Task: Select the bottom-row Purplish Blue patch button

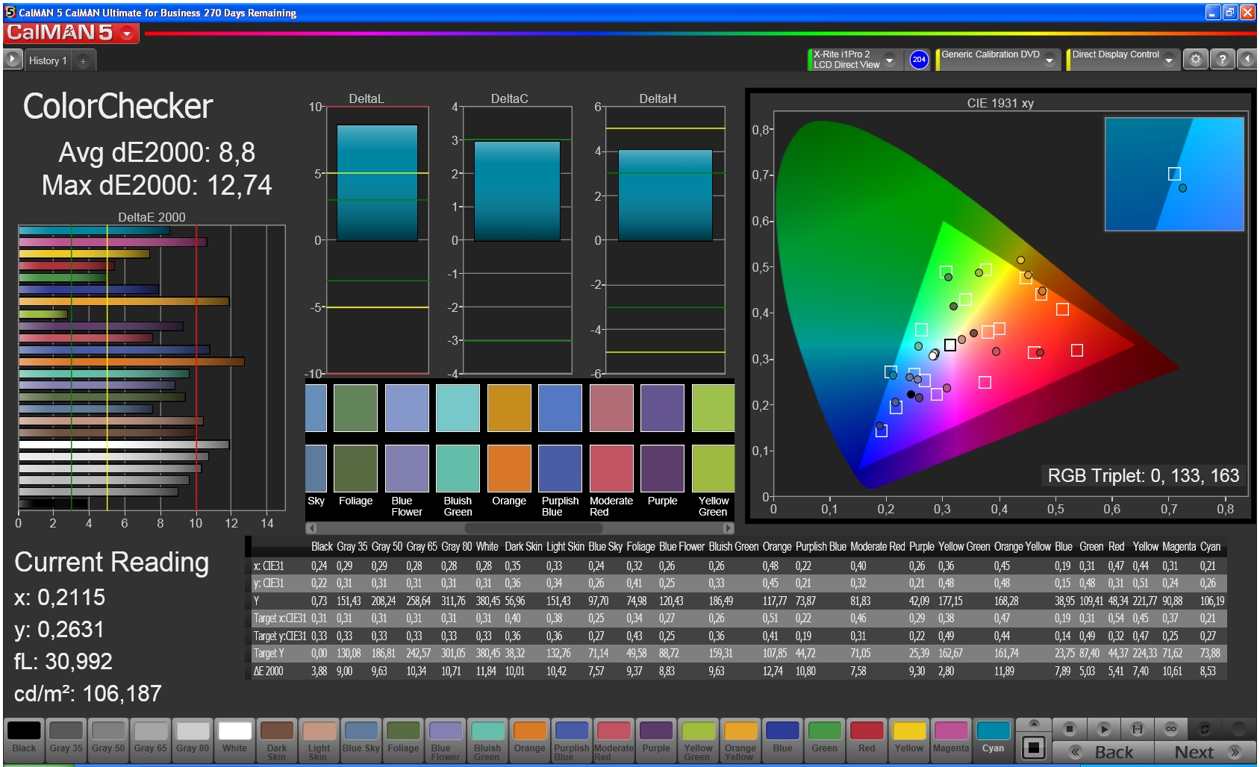Action: (572, 740)
